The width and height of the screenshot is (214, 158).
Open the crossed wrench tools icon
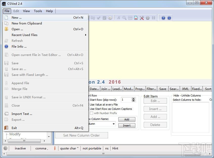pyautogui.click(x=142, y=18)
